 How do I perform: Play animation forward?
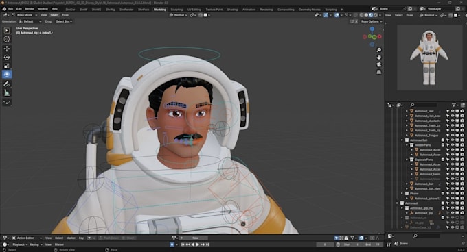198,244
